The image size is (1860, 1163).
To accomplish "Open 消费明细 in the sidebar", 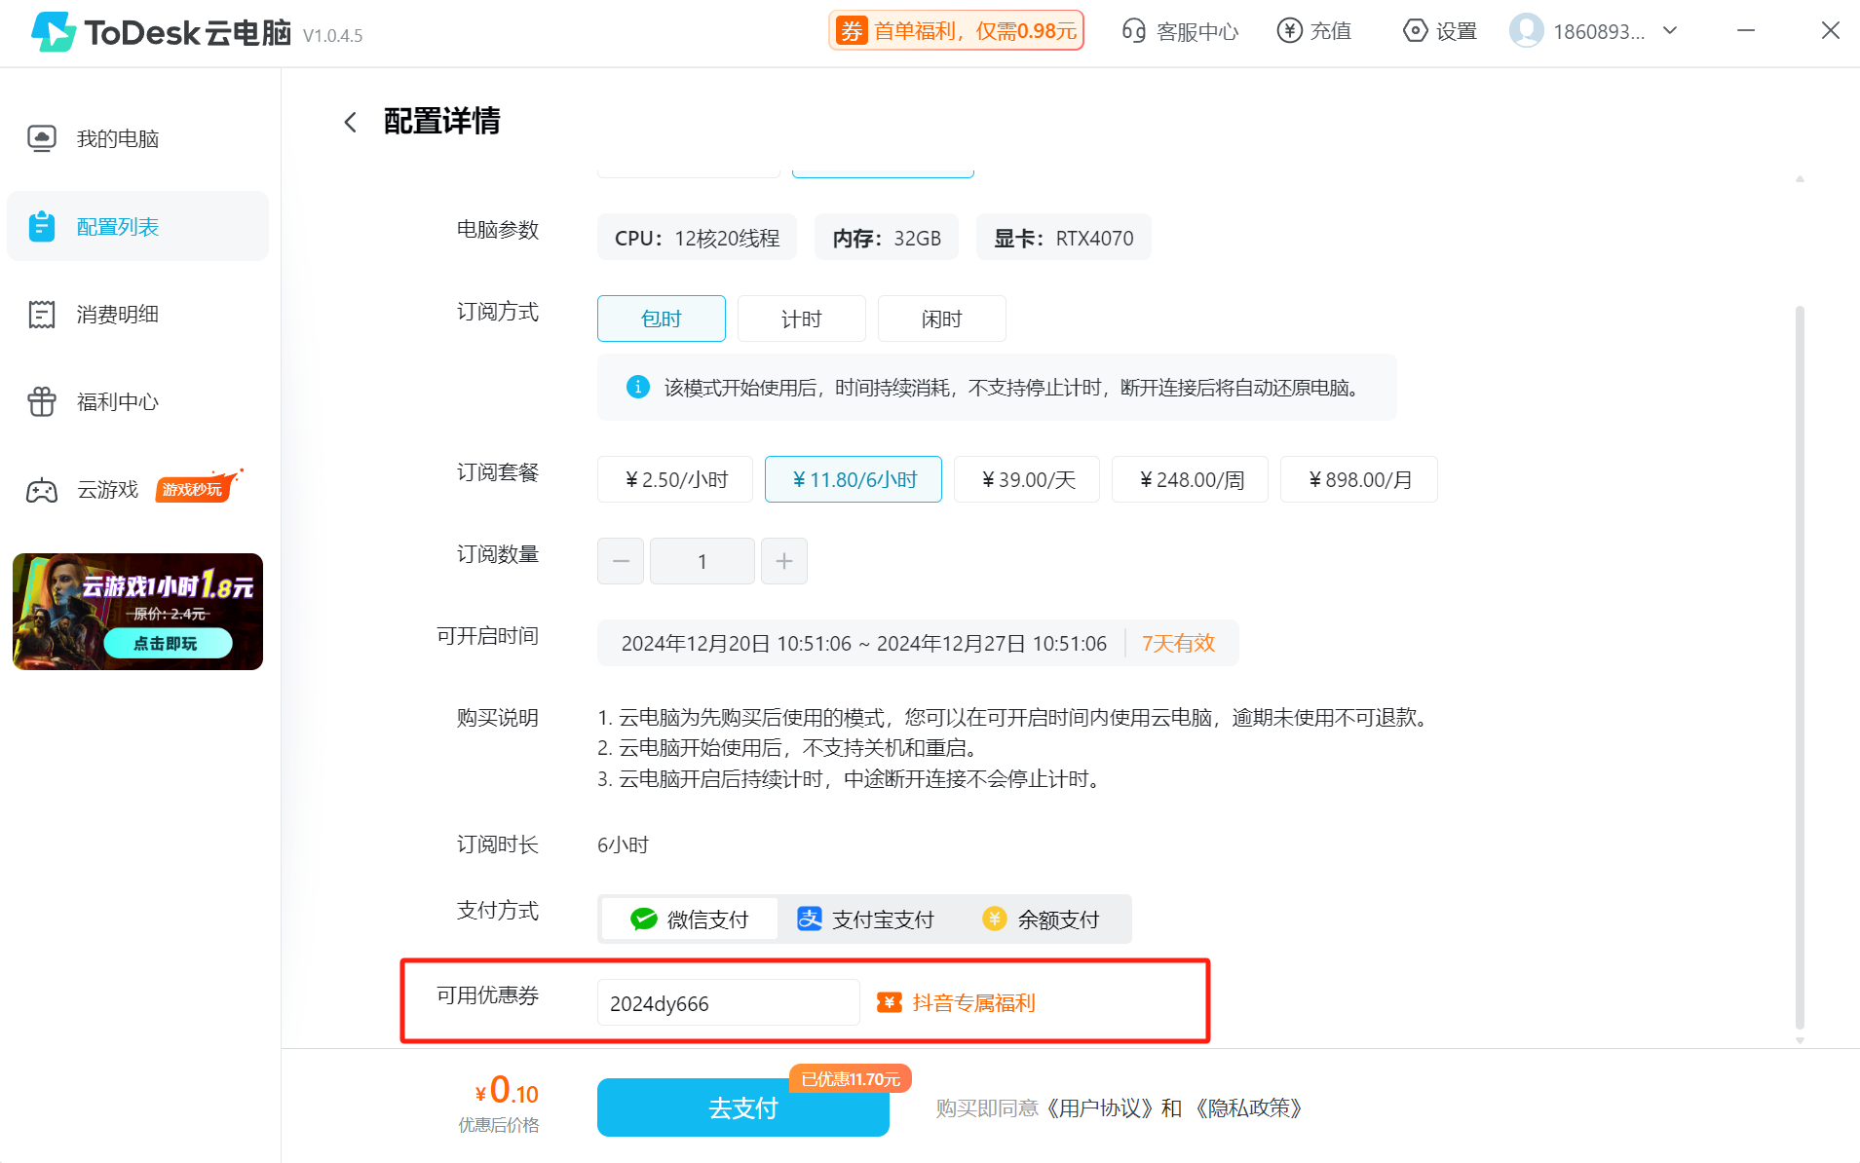I will [x=137, y=314].
